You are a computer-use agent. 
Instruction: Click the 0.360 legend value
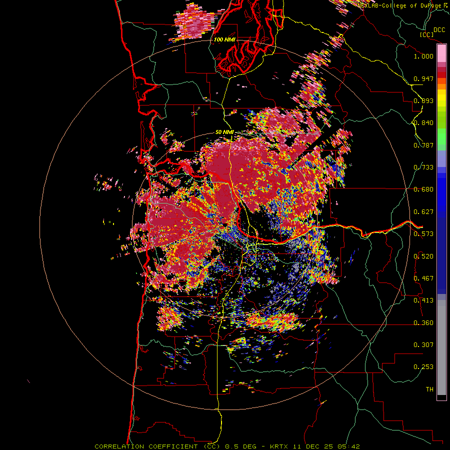click(x=423, y=323)
